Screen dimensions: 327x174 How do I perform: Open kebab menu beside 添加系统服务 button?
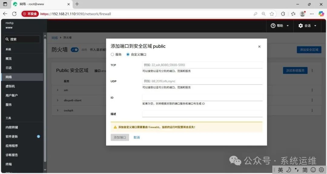312,71
